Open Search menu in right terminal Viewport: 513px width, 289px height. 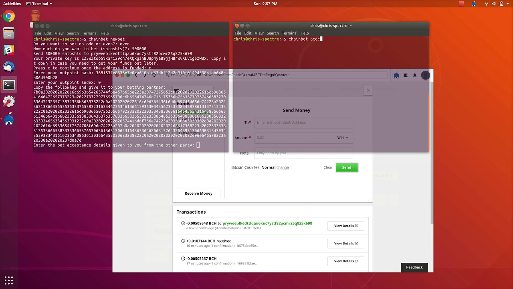(273, 33)
